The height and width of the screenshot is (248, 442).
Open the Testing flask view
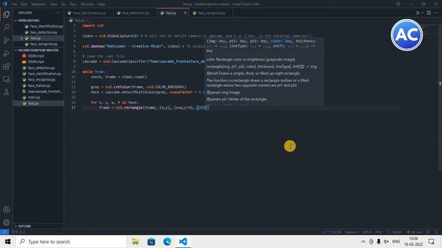(6, 92)
